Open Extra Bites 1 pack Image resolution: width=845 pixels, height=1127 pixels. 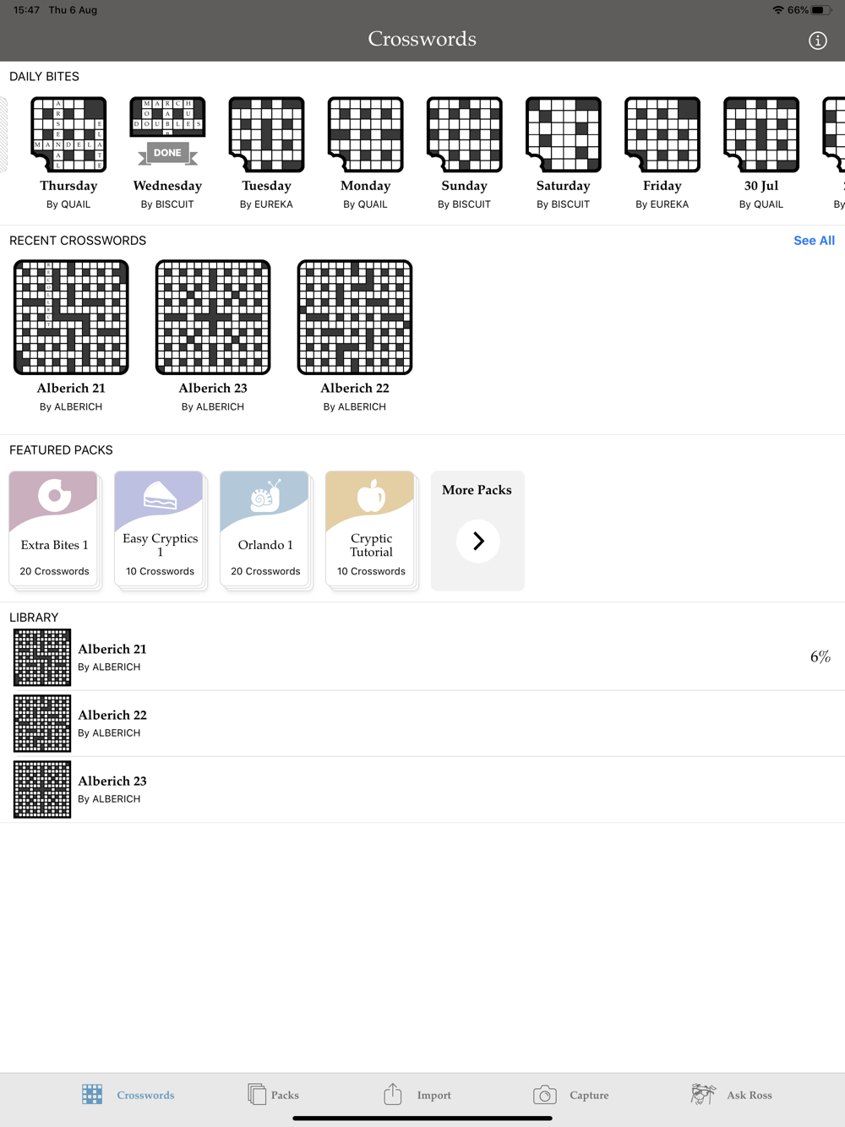(55, 530)
